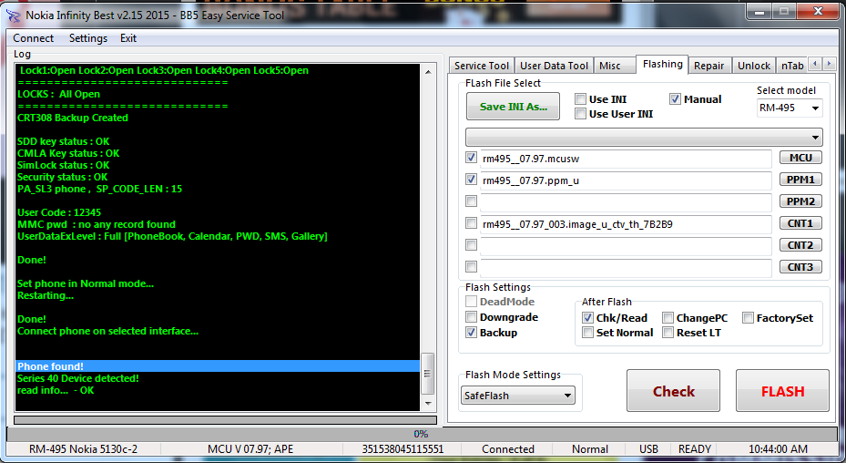The height and width of the screenshot is (463, 846).
Task: Tick the CNT2 file checkbox
Action: [471, 245]
